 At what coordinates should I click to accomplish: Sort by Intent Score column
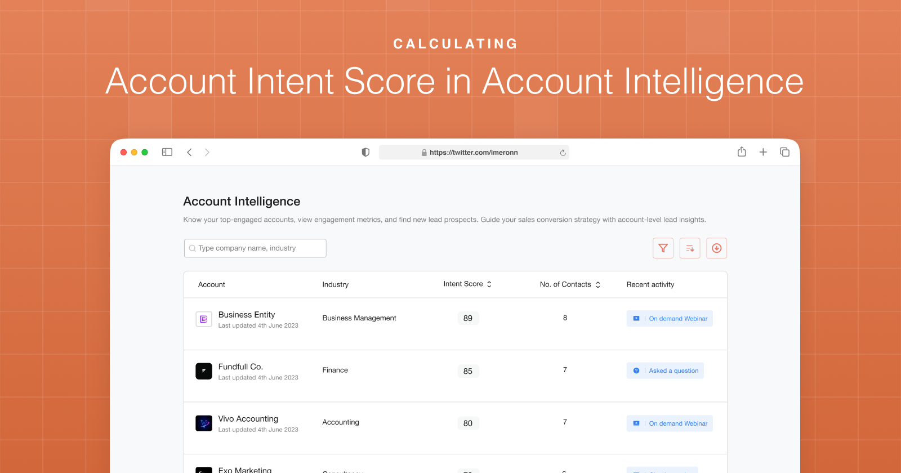tap(467, 284)
